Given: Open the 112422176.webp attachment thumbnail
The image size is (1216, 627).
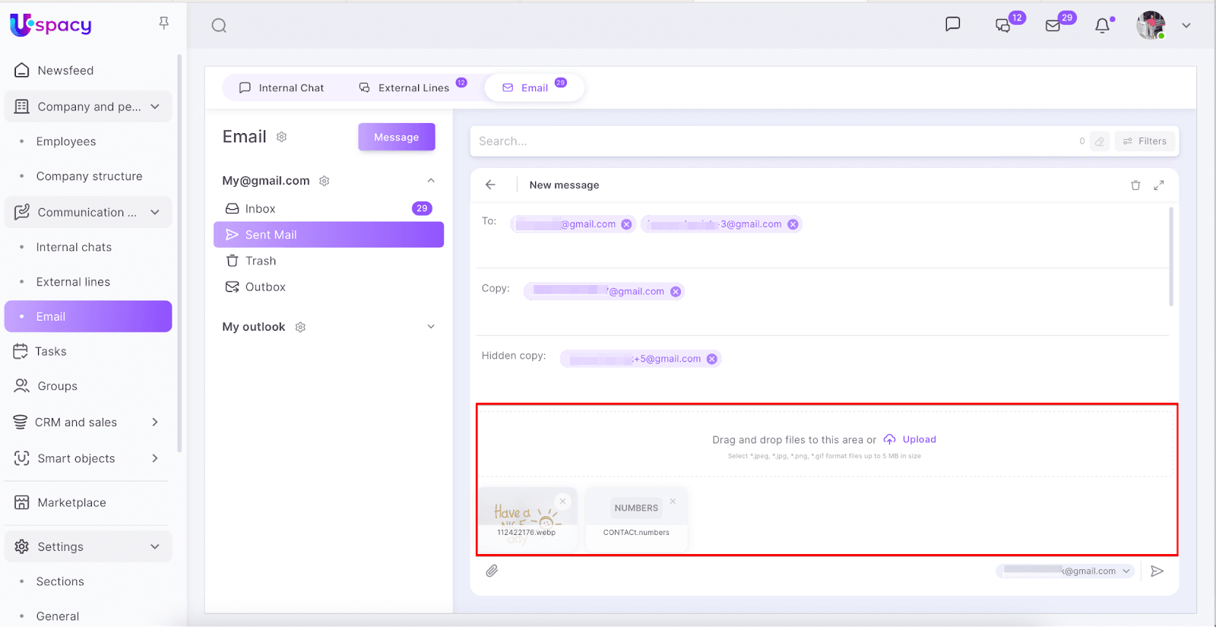Looking at the screenshot, I should pos(527,518).
